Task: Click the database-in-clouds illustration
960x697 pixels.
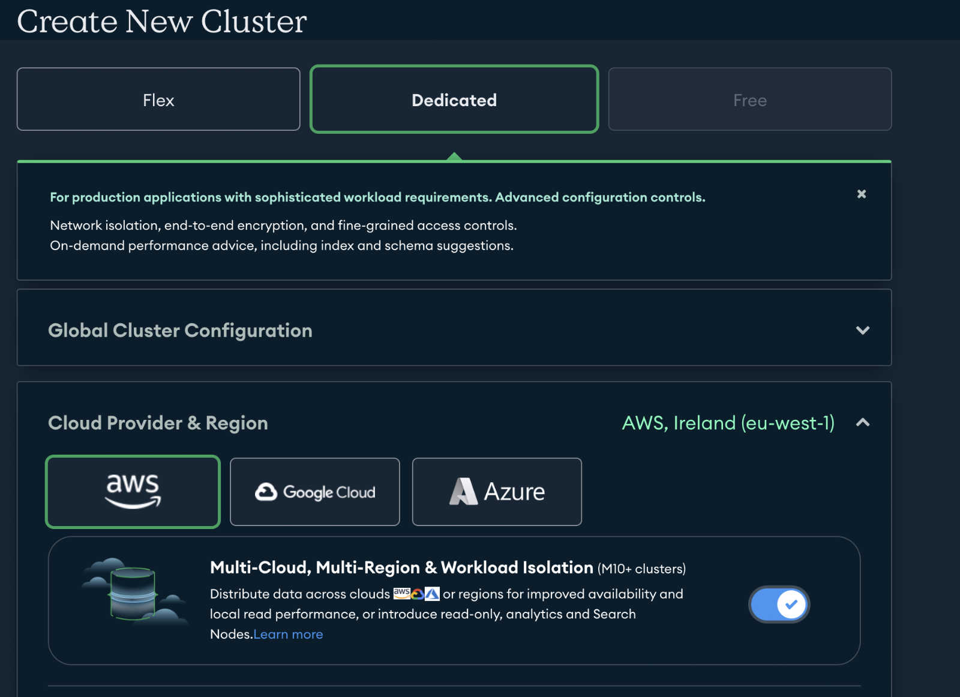Action: pyautogui.click(x=136, y=592)
